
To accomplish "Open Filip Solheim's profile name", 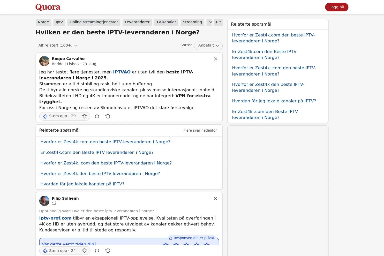I will tap(65, 198).
